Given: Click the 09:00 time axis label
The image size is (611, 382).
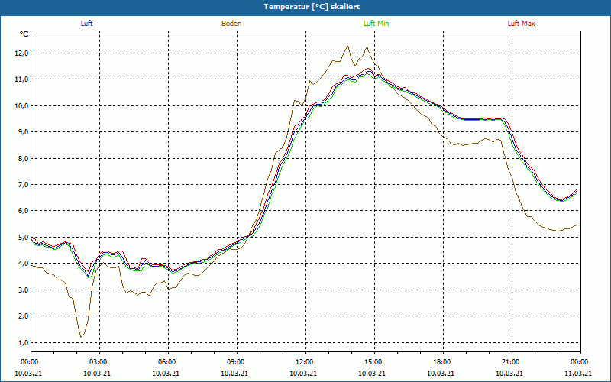Looking at the screenshot, I should [x=237, y=362].
